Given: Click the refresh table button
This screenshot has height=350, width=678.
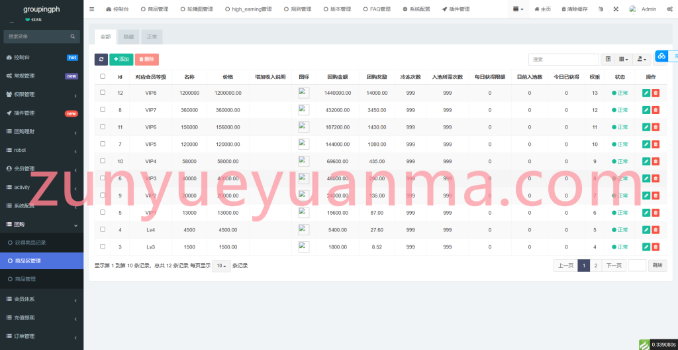Looking at the screenshot, I should (101, 60).
